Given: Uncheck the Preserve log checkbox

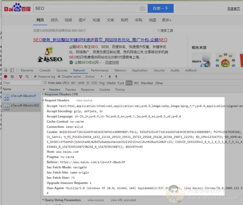Looking at the screenshot, I should [x=35, y=77].
